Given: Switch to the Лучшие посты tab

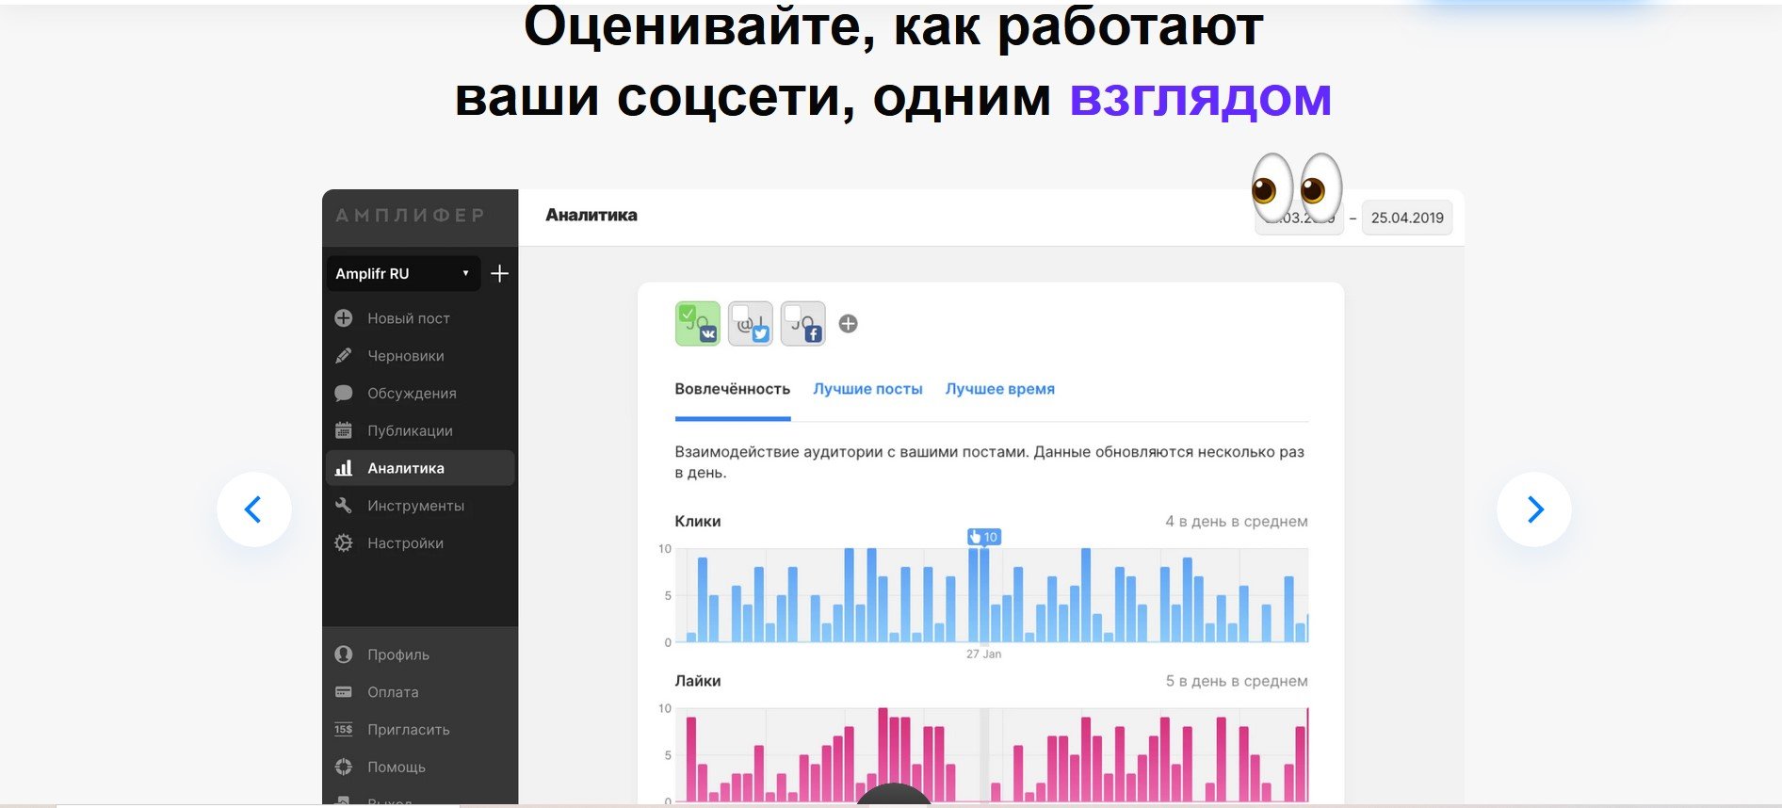Looking at the screenshot, I should [867, 389].
